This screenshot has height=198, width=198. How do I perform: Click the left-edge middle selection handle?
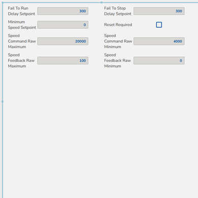[x=3, y=102]
